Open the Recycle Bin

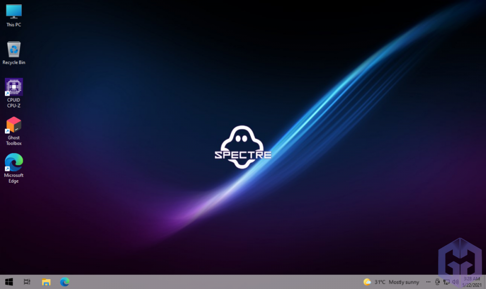(14, 48)
